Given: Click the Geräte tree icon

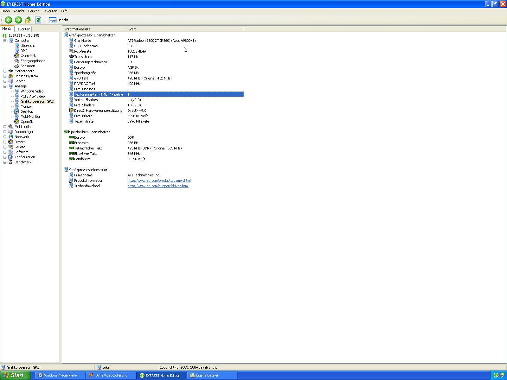Looking at the screenshot, I should click(11, 147).
